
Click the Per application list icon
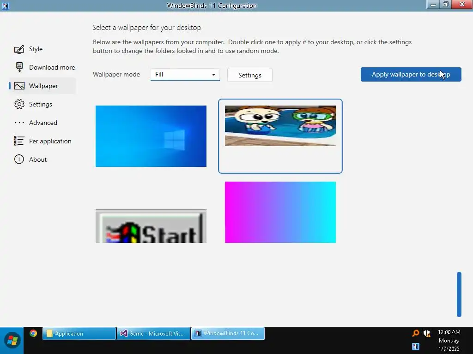(19, 141)
